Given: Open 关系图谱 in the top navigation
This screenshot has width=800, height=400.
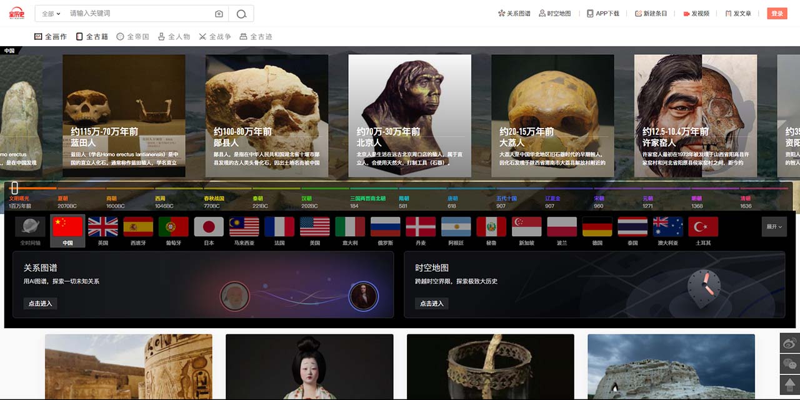Looking at the screenshot, I should click(514, 14).
